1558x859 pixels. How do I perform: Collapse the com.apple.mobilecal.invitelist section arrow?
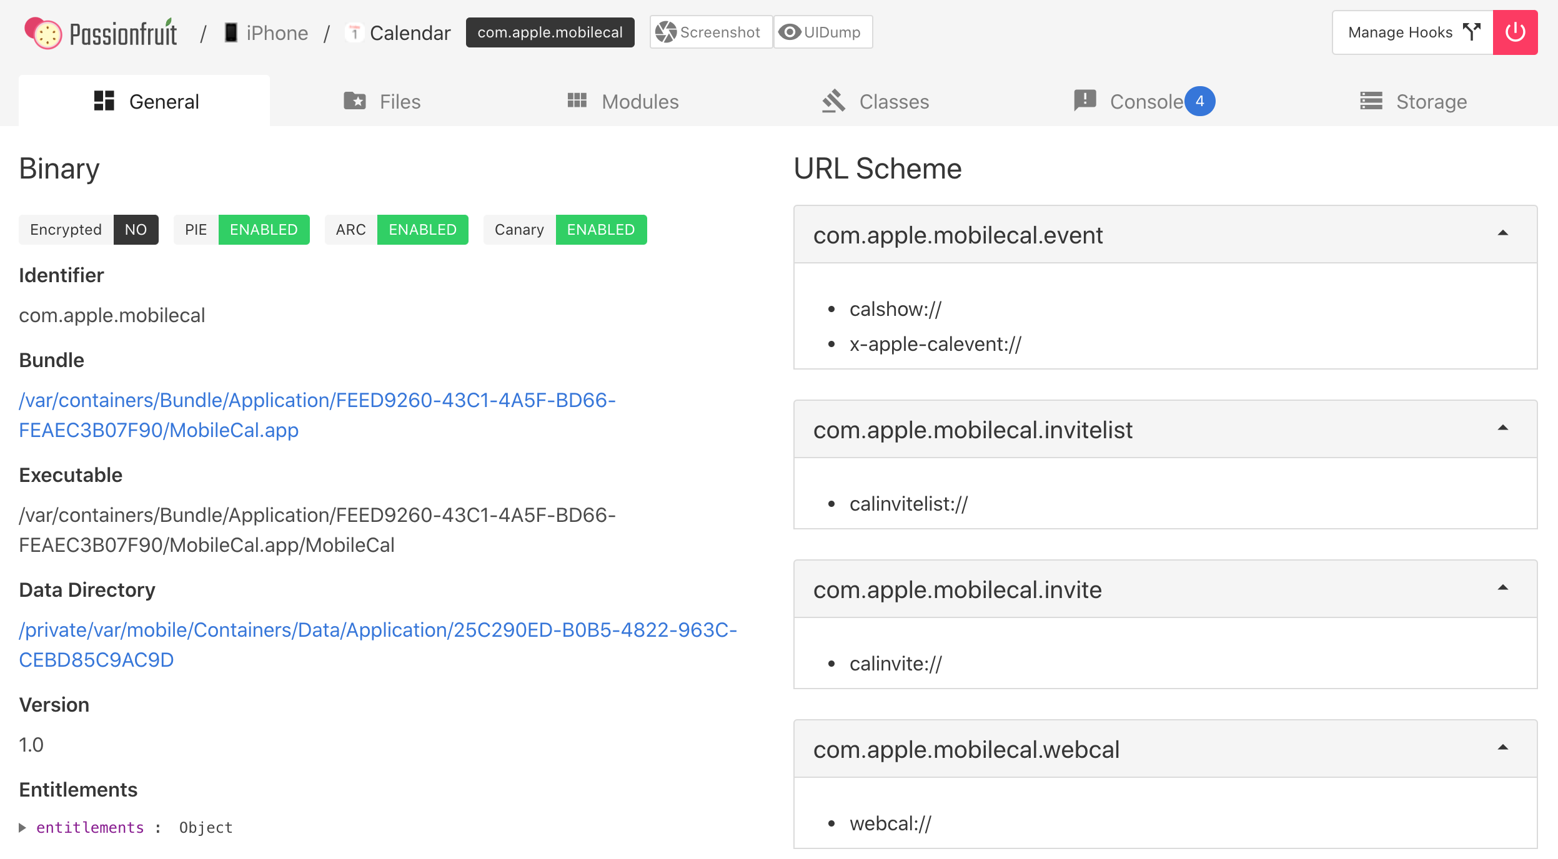1503,429
